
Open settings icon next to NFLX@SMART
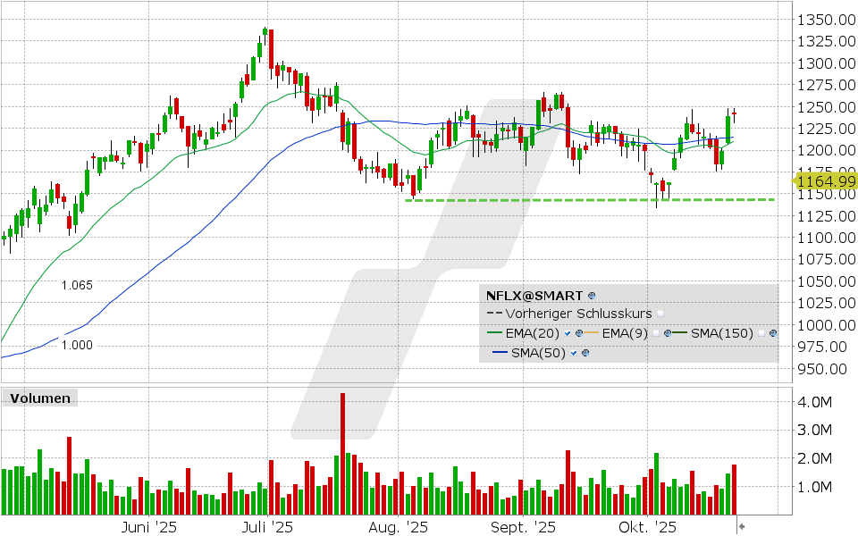click(x=592, y=295)
